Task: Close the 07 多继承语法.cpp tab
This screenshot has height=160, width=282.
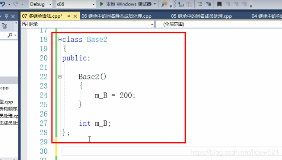Action: click(76, 16)
